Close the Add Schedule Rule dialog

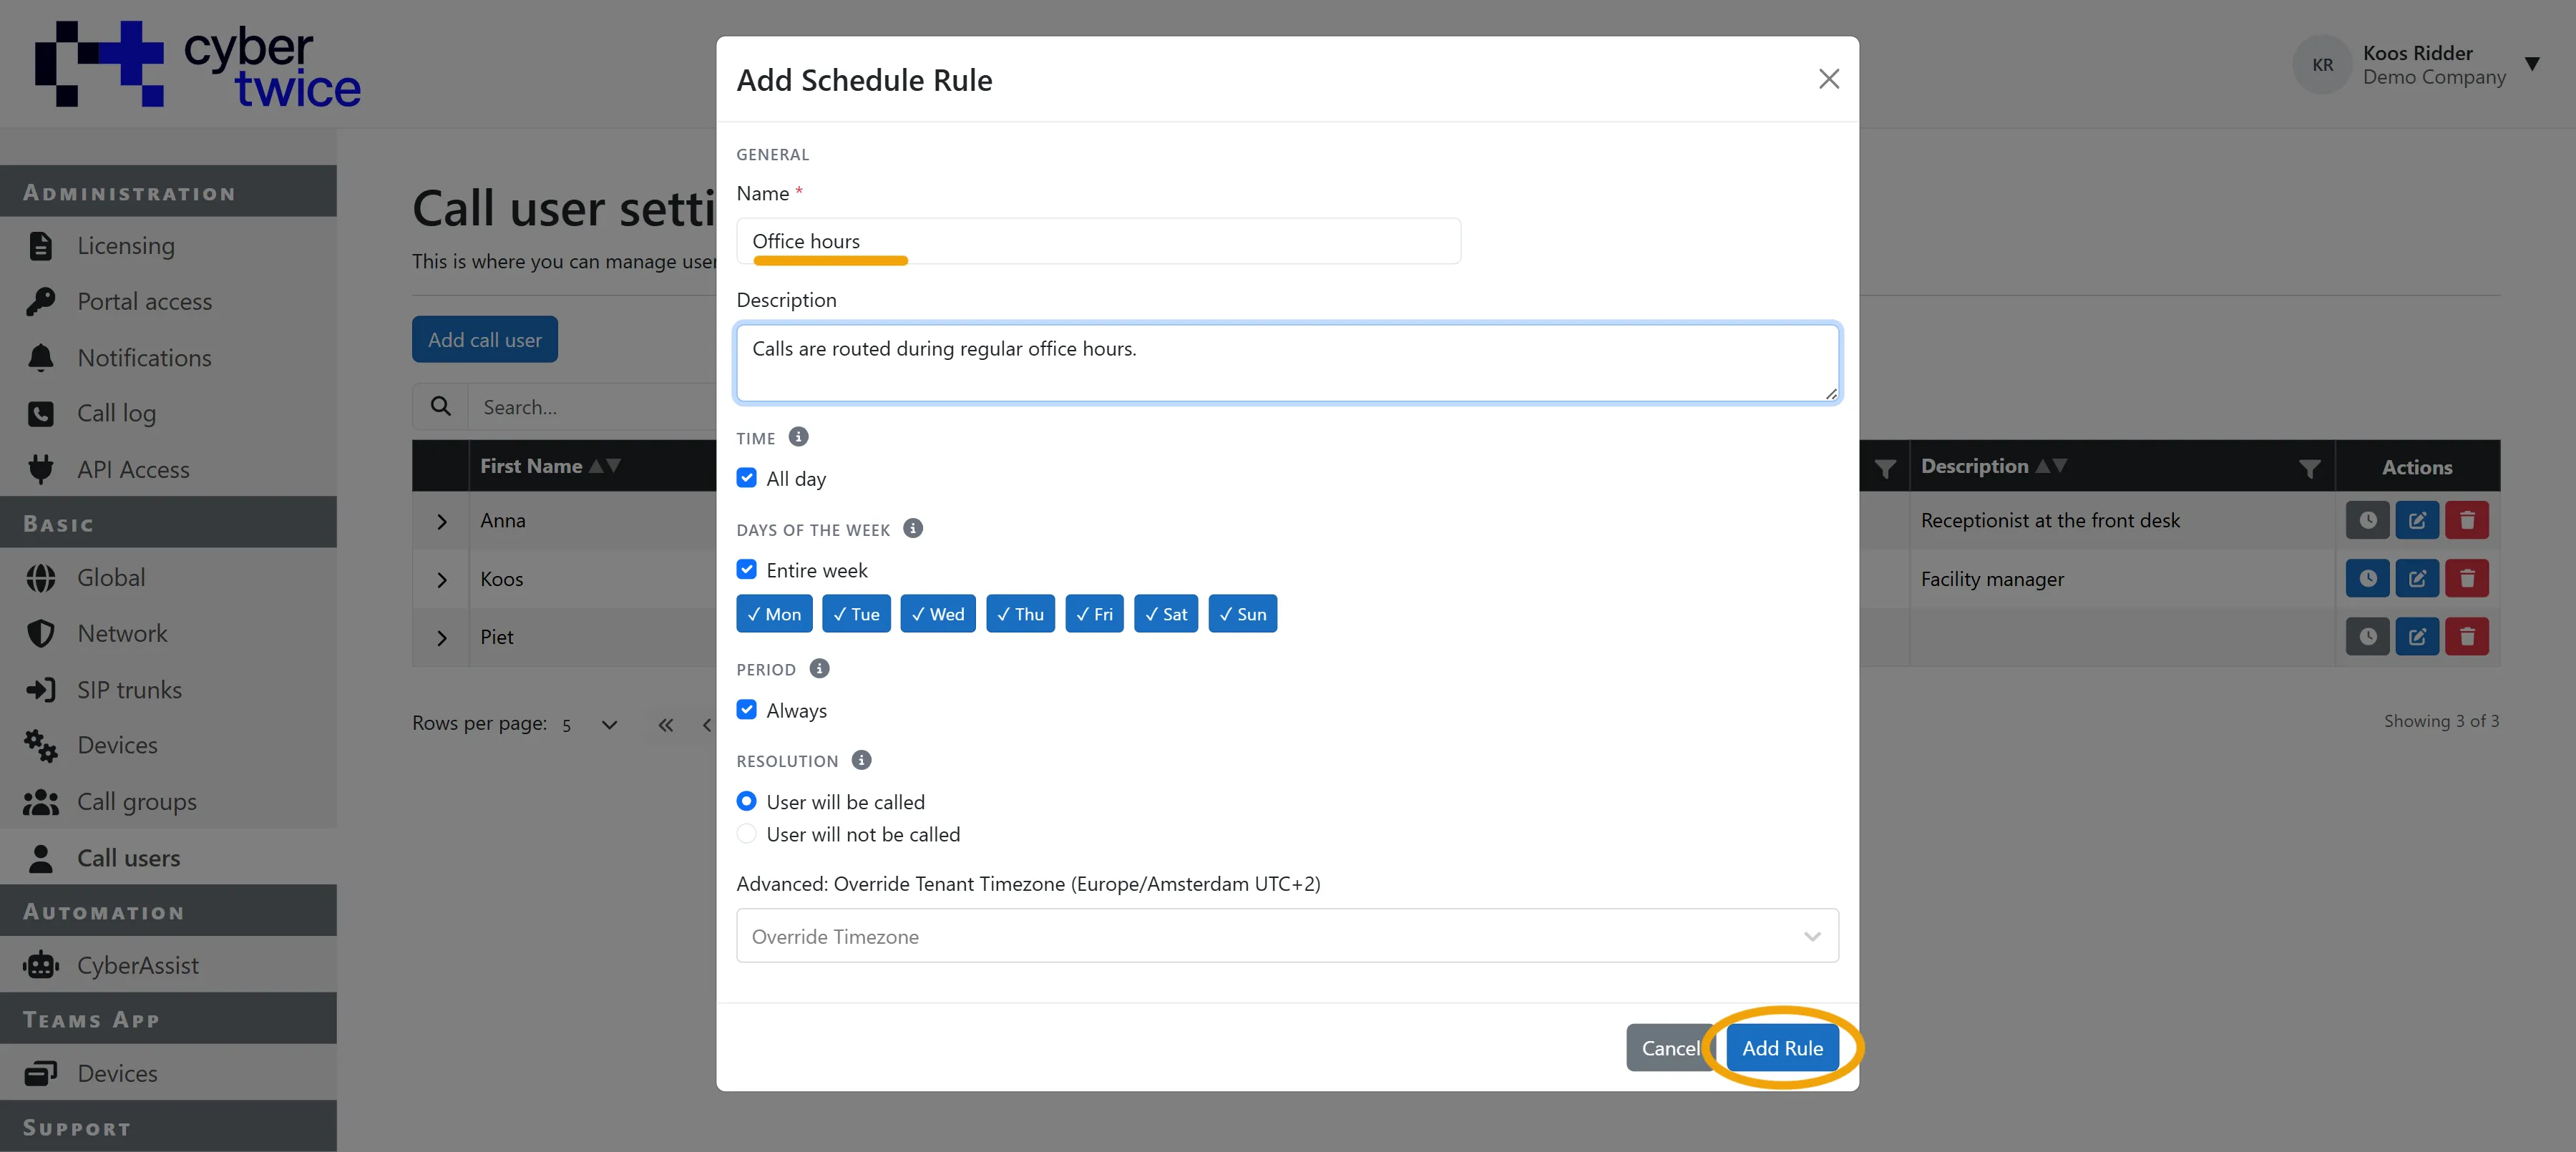tap(1828, 79)
